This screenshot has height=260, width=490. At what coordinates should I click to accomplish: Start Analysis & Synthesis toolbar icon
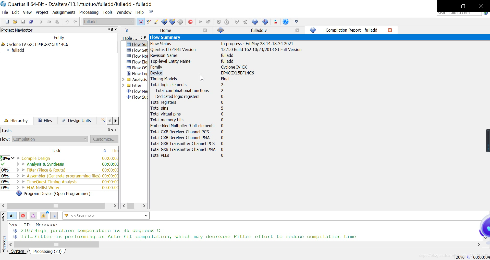[x=209, y=22]
